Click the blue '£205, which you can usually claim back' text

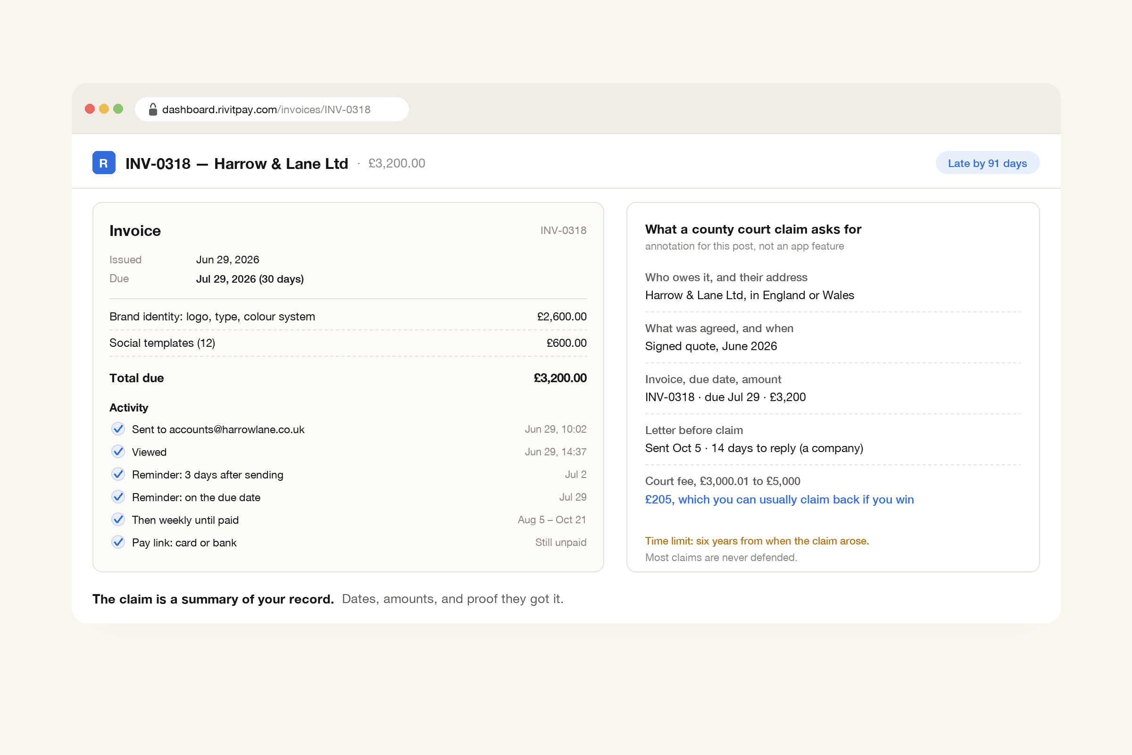779,499
